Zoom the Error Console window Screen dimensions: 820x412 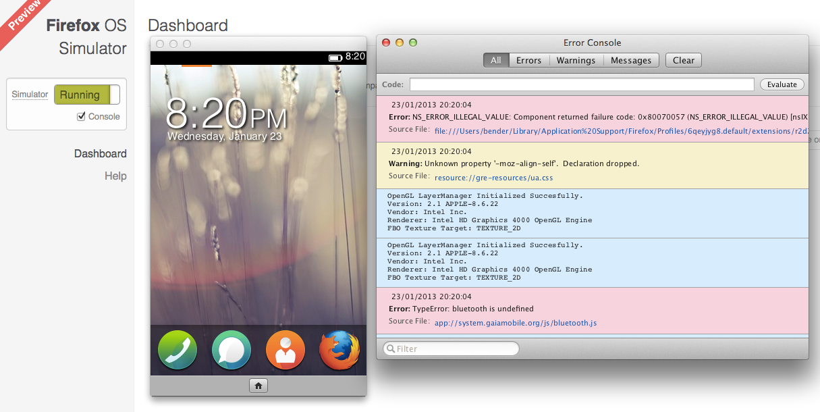(413, 43)
